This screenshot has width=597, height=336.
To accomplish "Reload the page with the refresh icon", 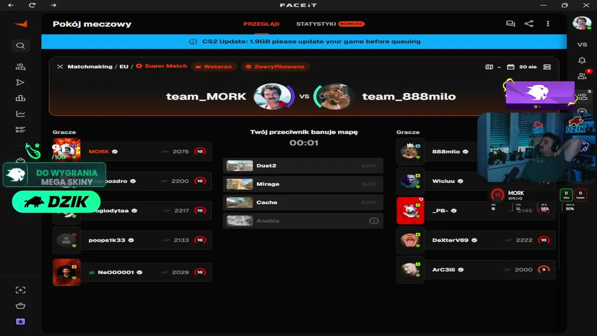I will pos(32,5).
